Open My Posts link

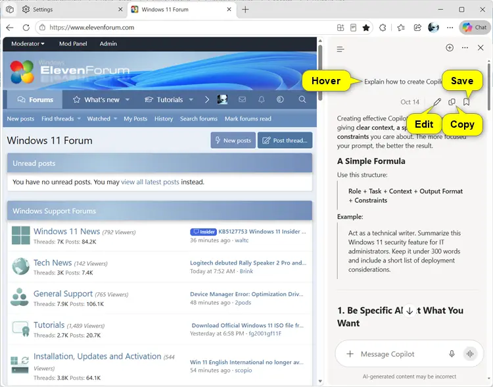[135, 118]
